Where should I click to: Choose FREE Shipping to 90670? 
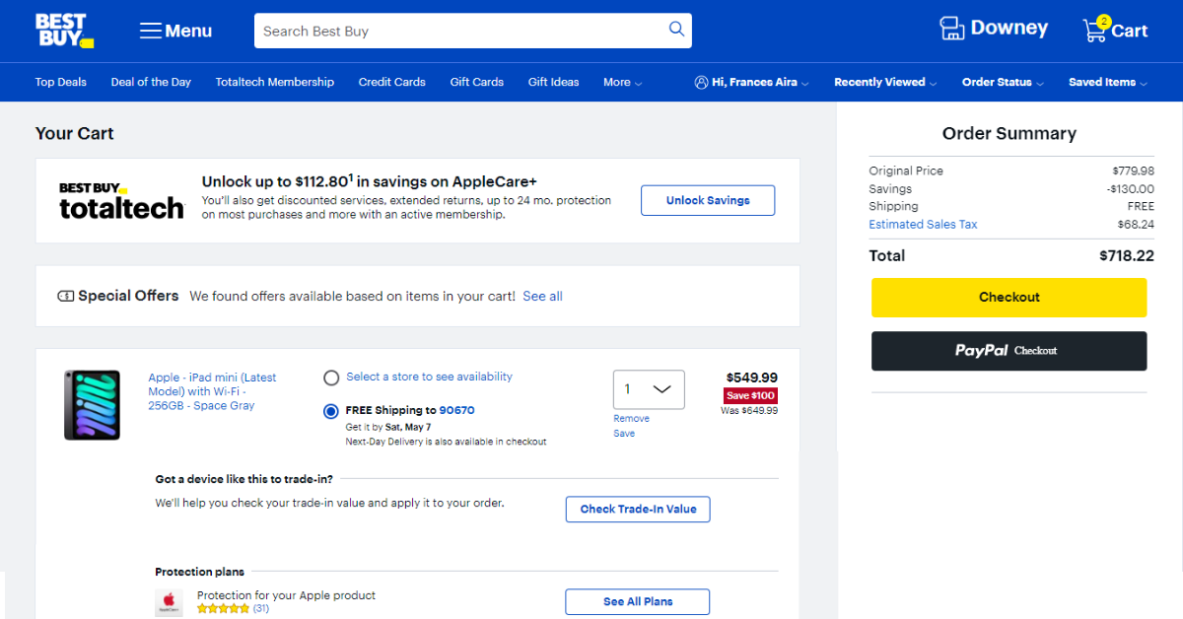pos(331,411)
